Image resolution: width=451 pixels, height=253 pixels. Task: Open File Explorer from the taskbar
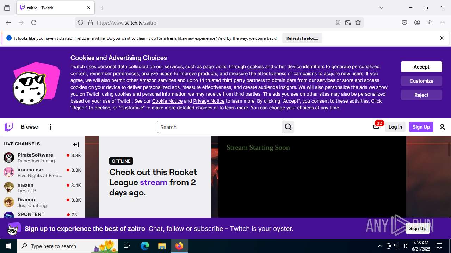click(162, 246)
